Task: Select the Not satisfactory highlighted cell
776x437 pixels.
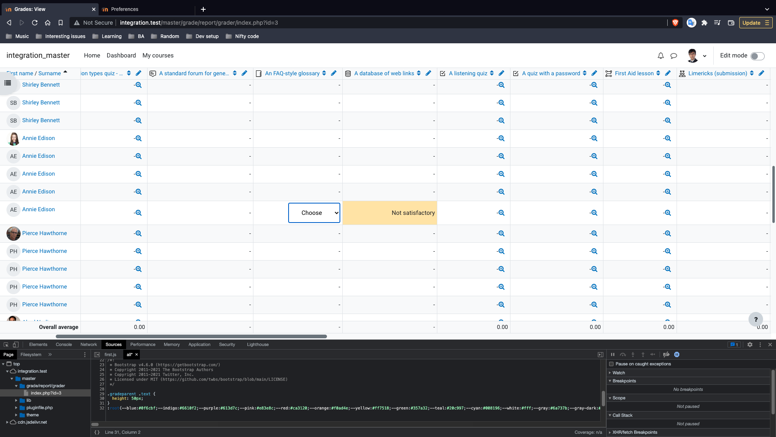Action: (x=390, y=213)
